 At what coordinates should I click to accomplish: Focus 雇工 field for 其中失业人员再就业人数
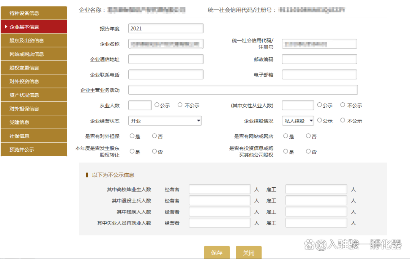coord(316,223)
